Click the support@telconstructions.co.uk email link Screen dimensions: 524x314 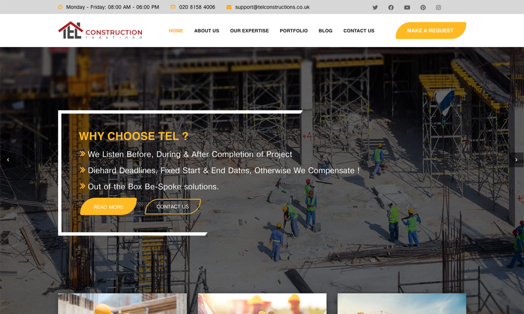click(272, 7)
